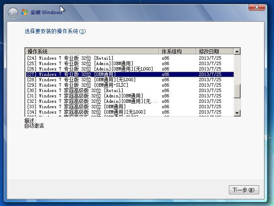274x206 pixels.
Task: Click the list scrollbar up arrow
Action: point(237,51)
